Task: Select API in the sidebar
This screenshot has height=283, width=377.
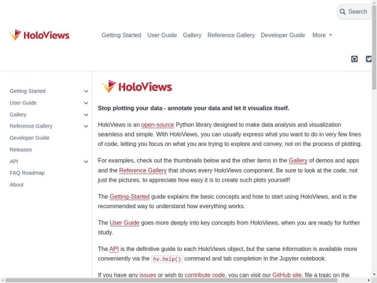Action: click(x=14, y=161)
